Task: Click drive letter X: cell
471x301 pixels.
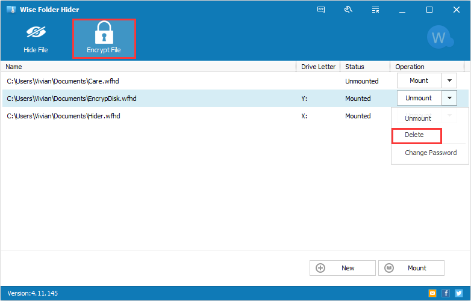Action: [x=304, y=116]
